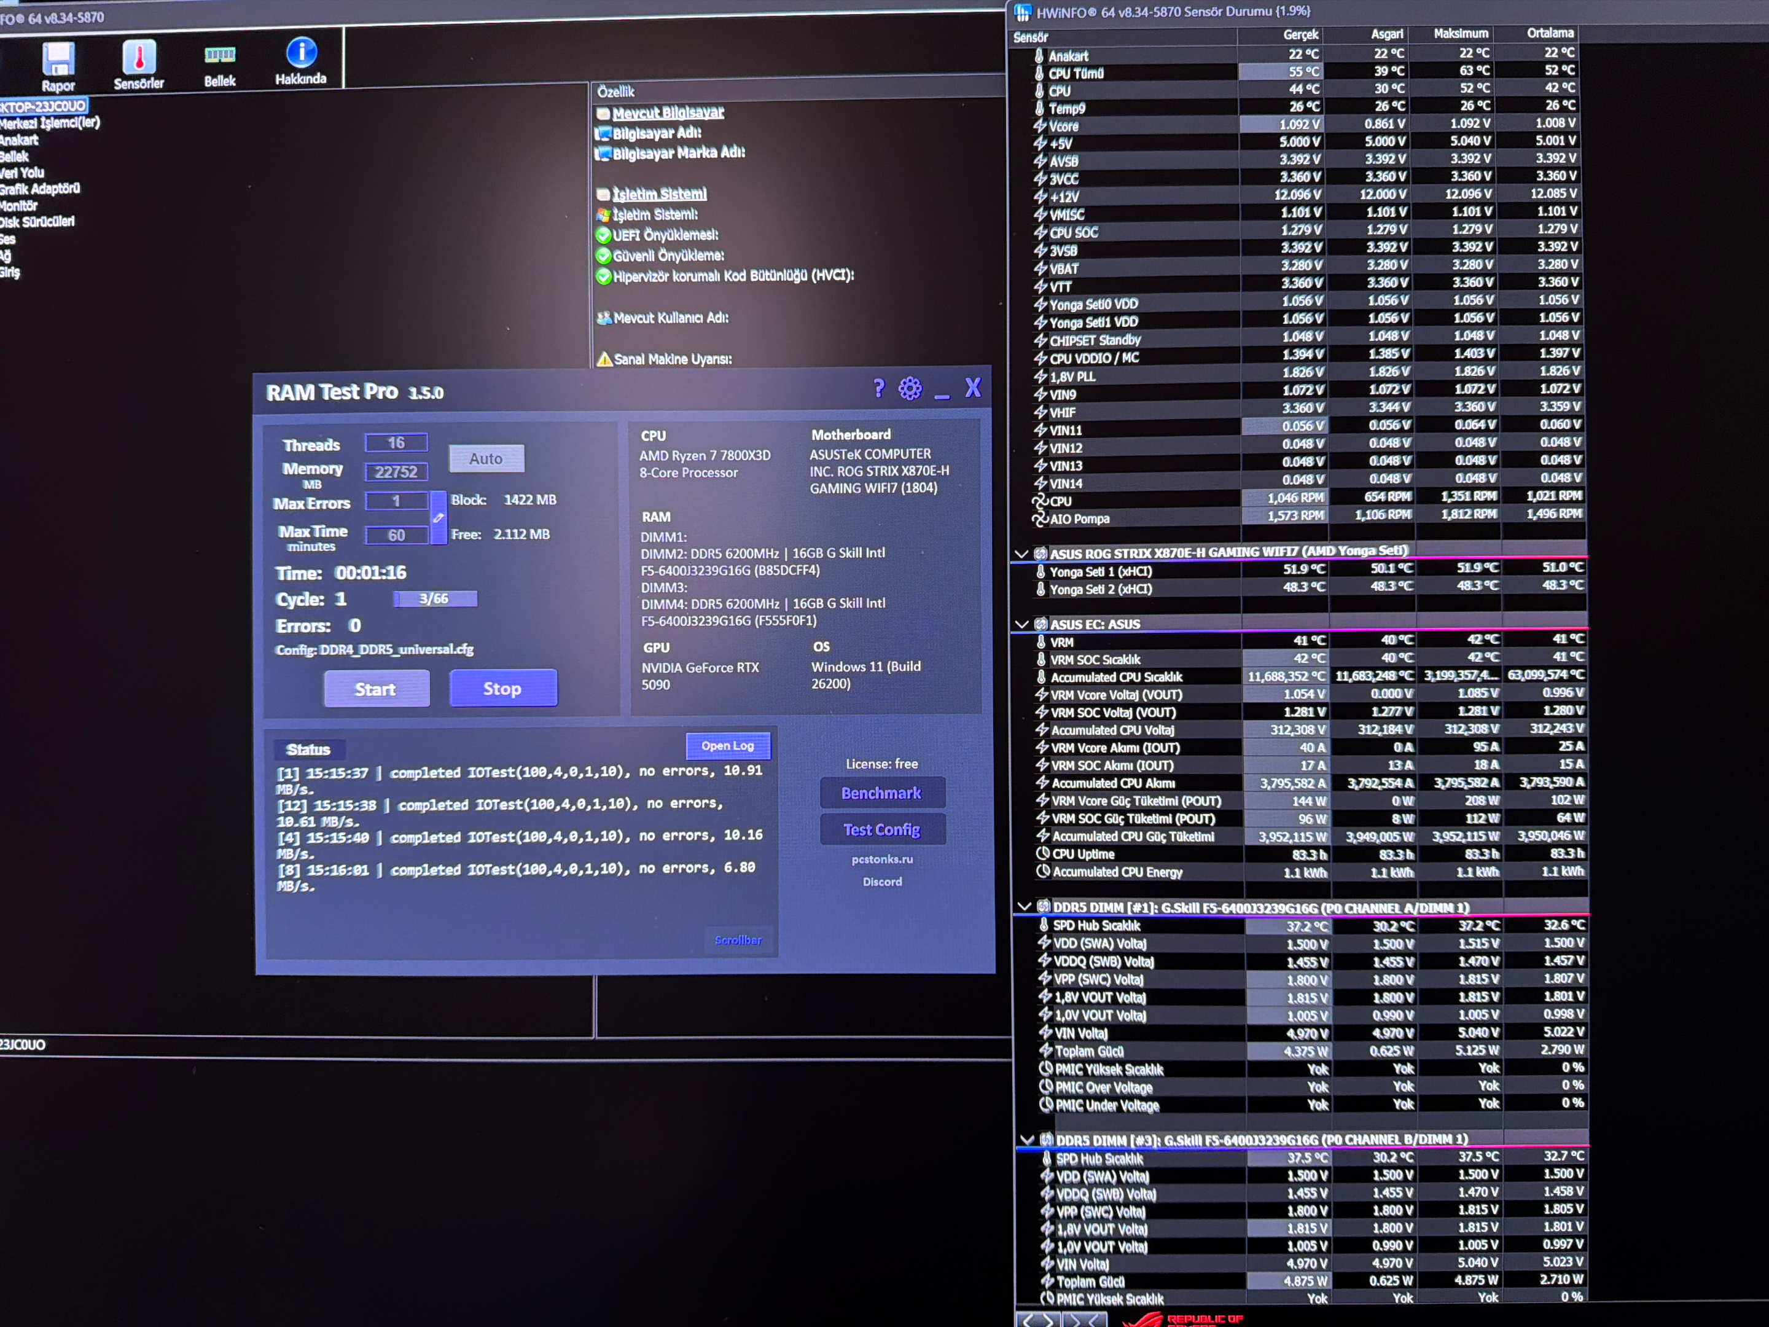Image resolution: width=1769 pixels, height=1327 pixels.
Task: Click the 'AMD Ryzen 7 7800X3D' CPU text
Action: click(705, 456)
